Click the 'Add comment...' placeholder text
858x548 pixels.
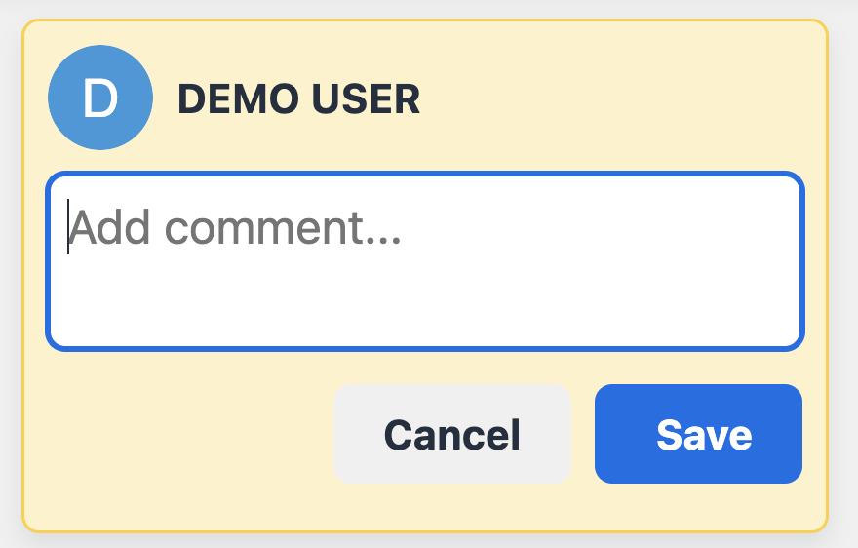(235, 228)
